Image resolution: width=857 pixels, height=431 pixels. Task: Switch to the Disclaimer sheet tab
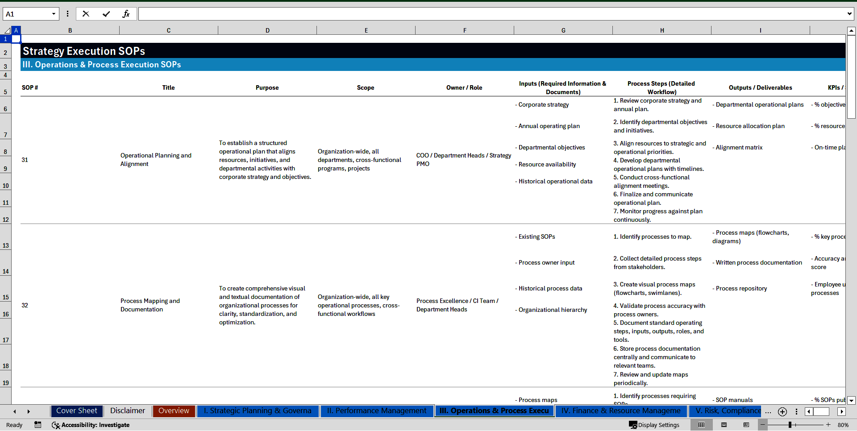pos(127,411)
